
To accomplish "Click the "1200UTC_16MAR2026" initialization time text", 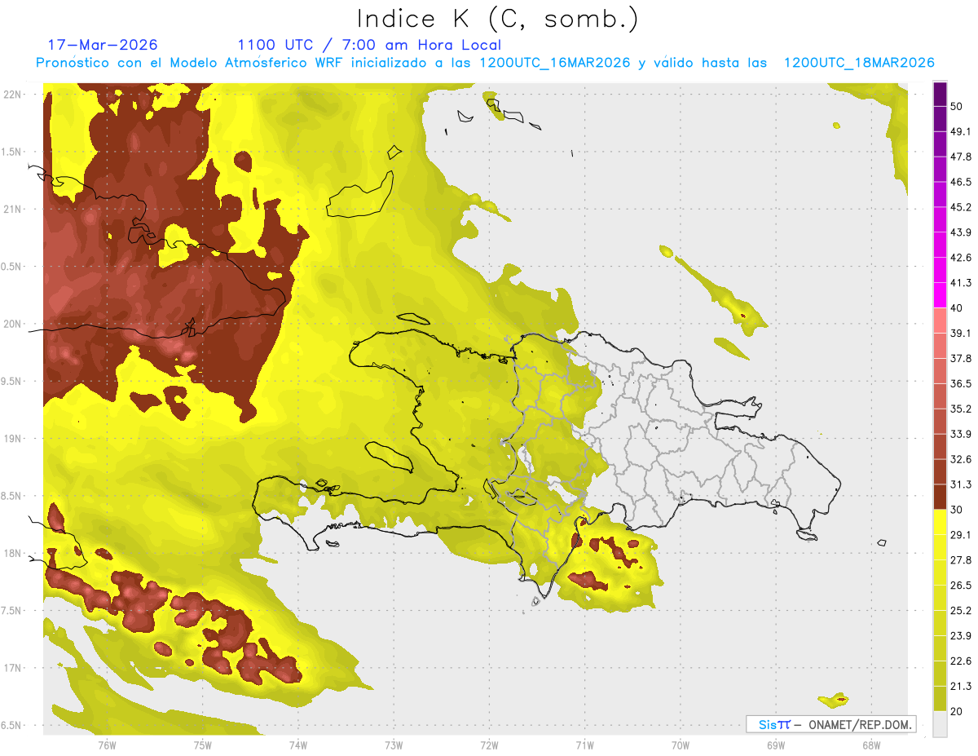I will click(x=555, y=63).
